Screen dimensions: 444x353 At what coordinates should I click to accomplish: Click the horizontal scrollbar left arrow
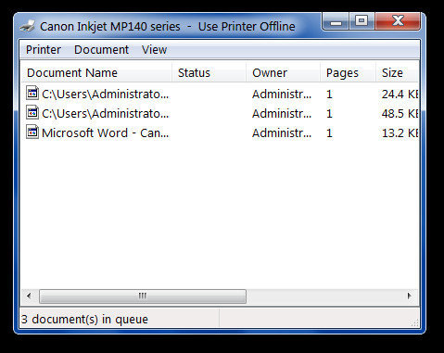click(29, 296)
